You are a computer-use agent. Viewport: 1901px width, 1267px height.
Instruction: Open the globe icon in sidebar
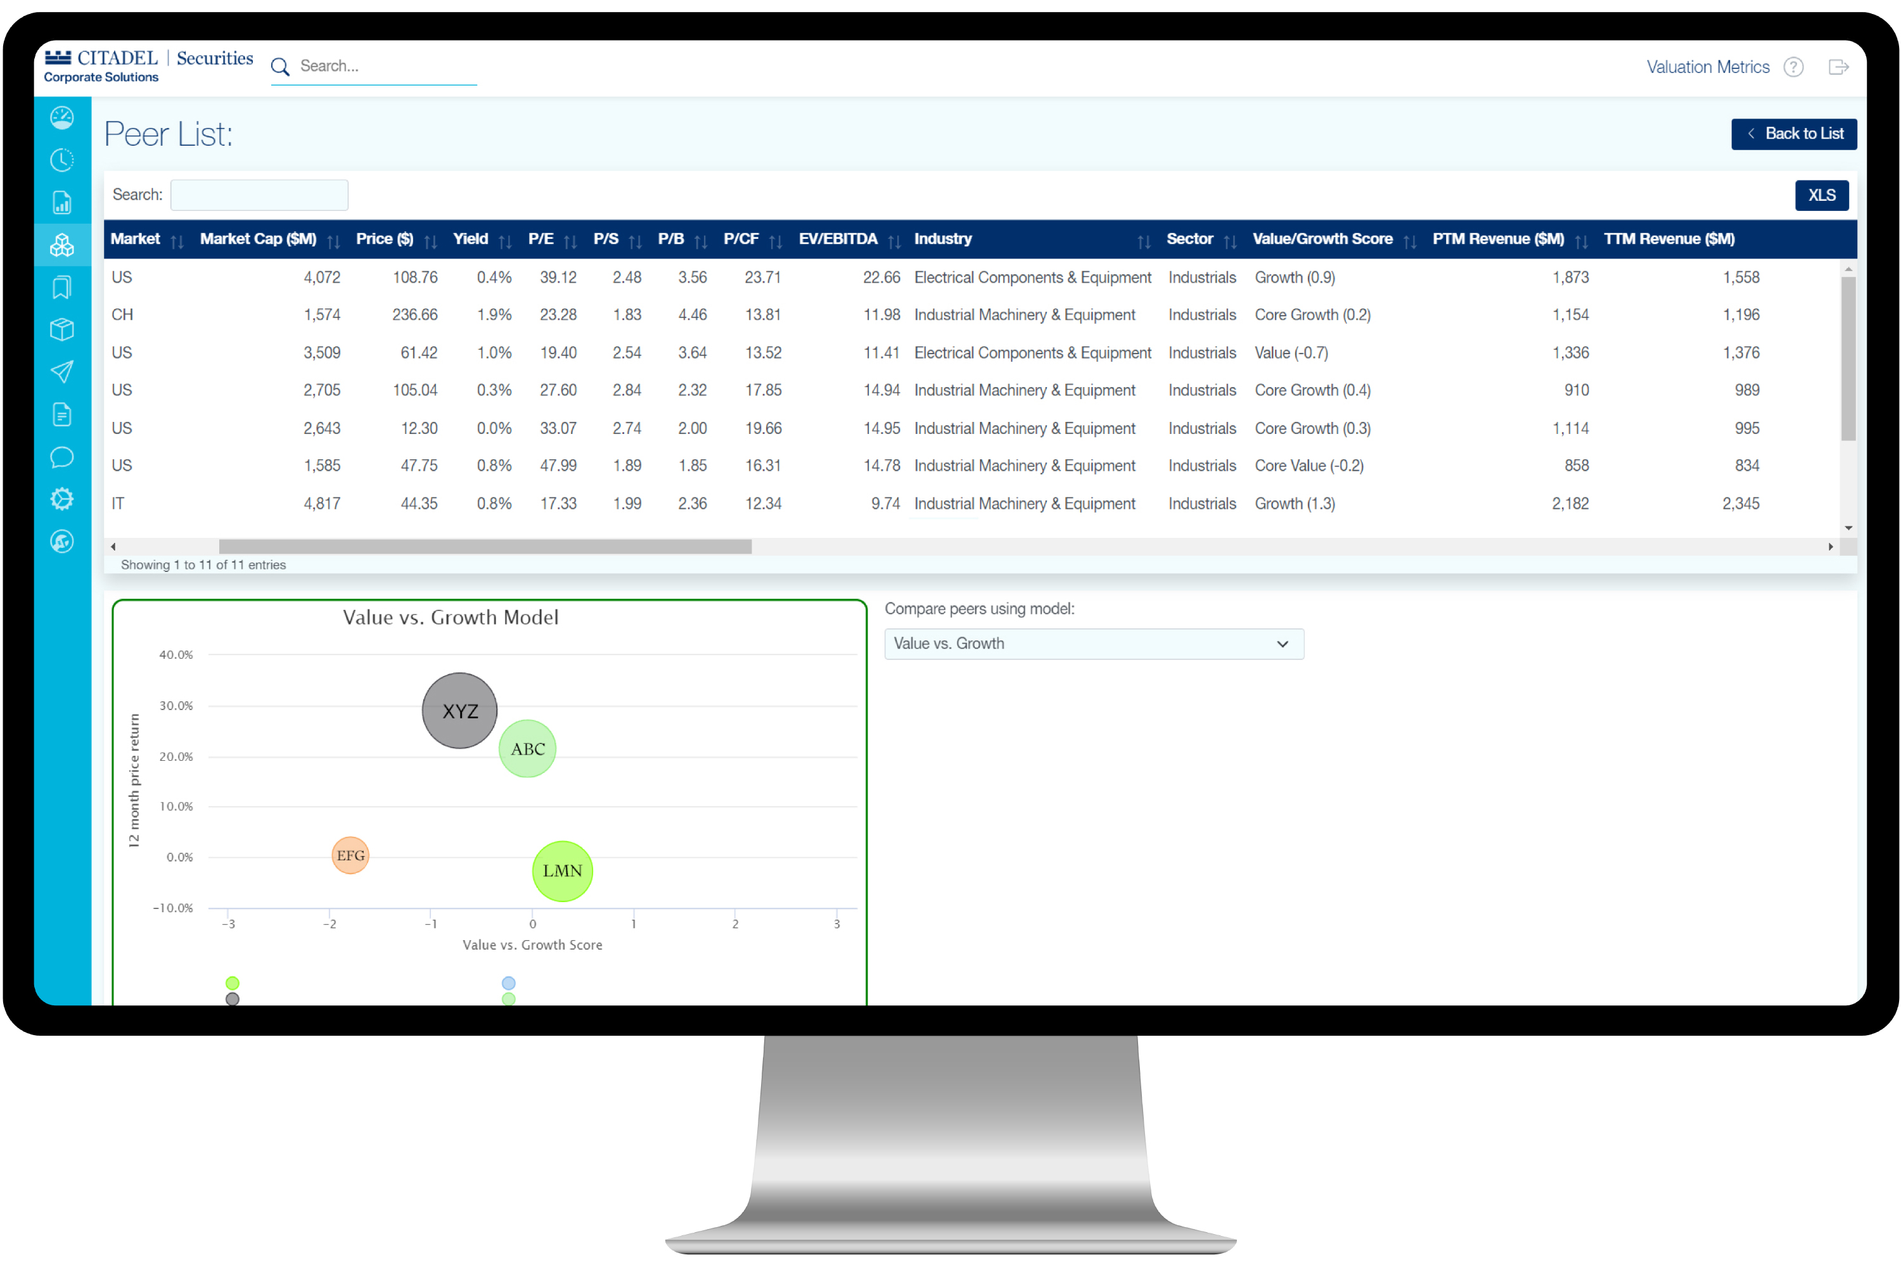click(62, 542)
